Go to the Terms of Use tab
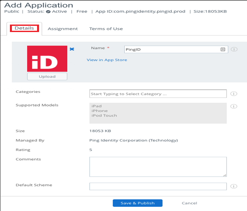The width and height of the screenshot is (247, 211). [106, 29]
